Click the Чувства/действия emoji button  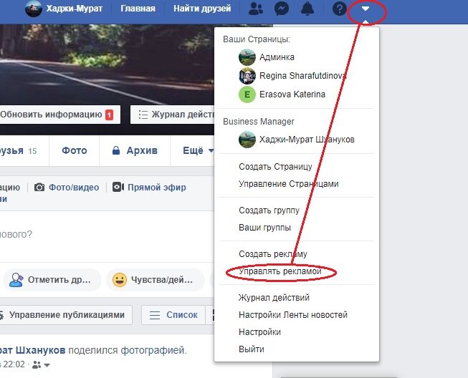pos(156,280)
